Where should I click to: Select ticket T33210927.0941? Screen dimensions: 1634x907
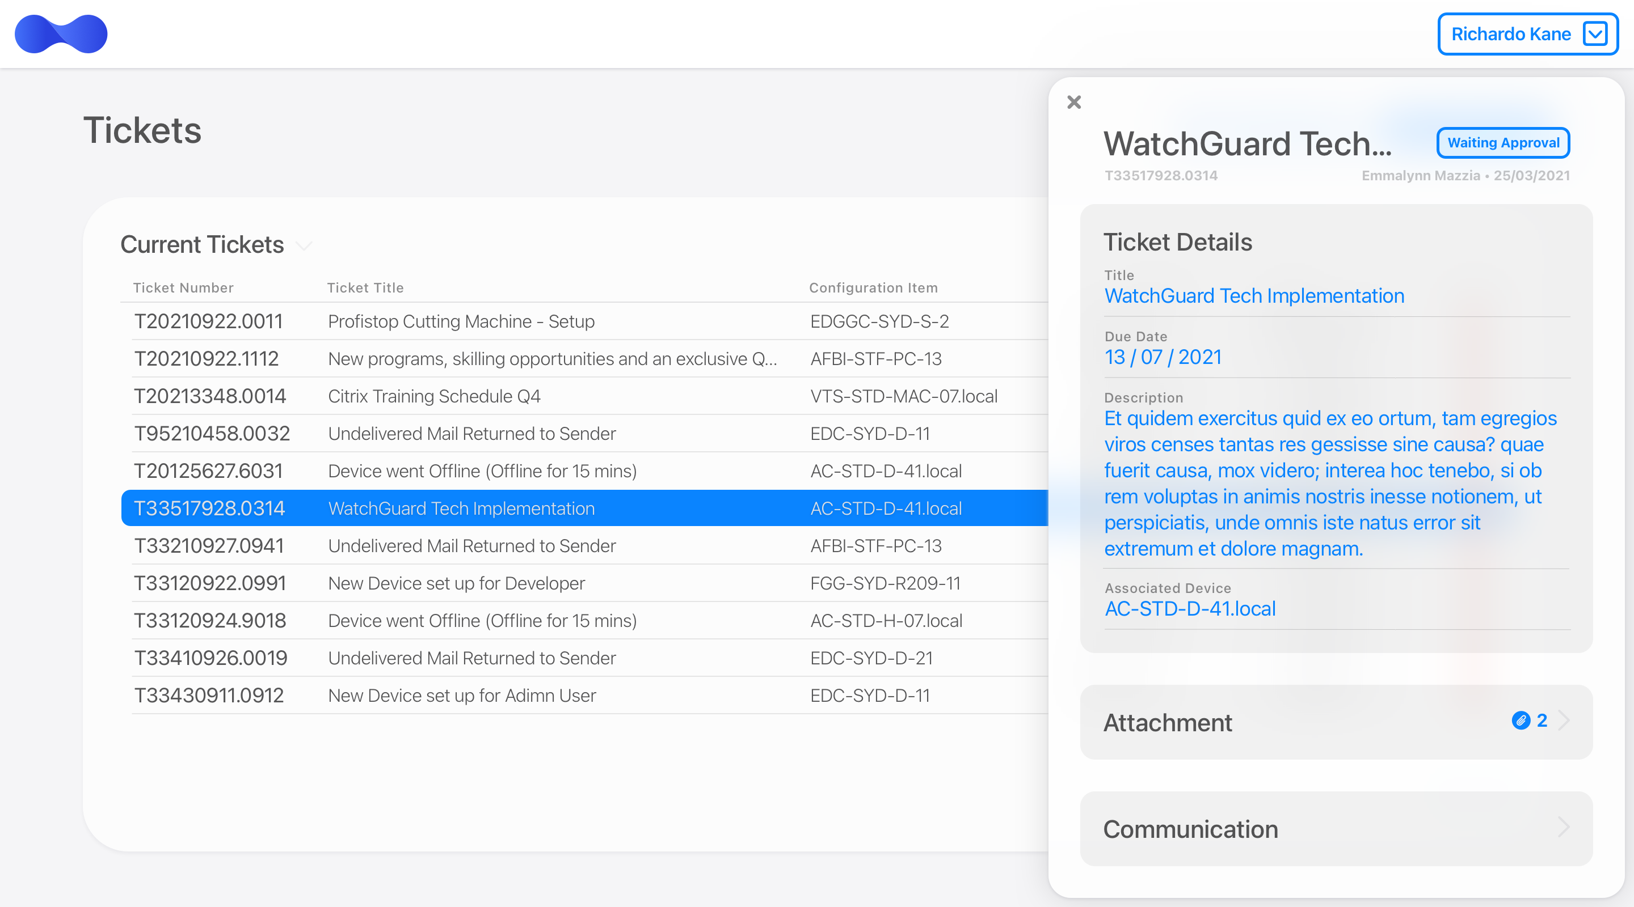click(209, 546)
